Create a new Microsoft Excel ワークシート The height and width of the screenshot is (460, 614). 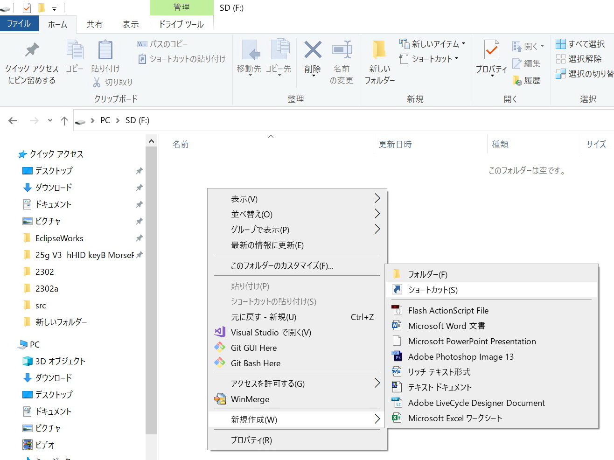click(x=454, y=418)
